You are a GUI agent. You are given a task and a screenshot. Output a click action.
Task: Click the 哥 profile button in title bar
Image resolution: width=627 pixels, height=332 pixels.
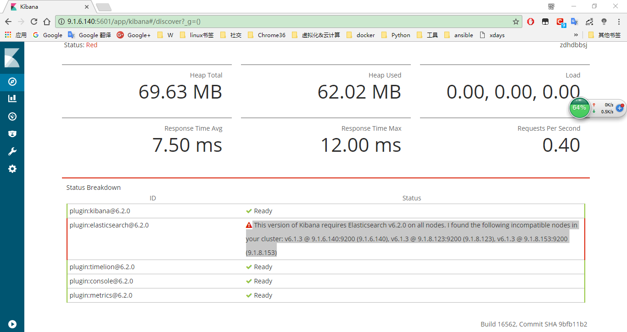tap(551, 6)
